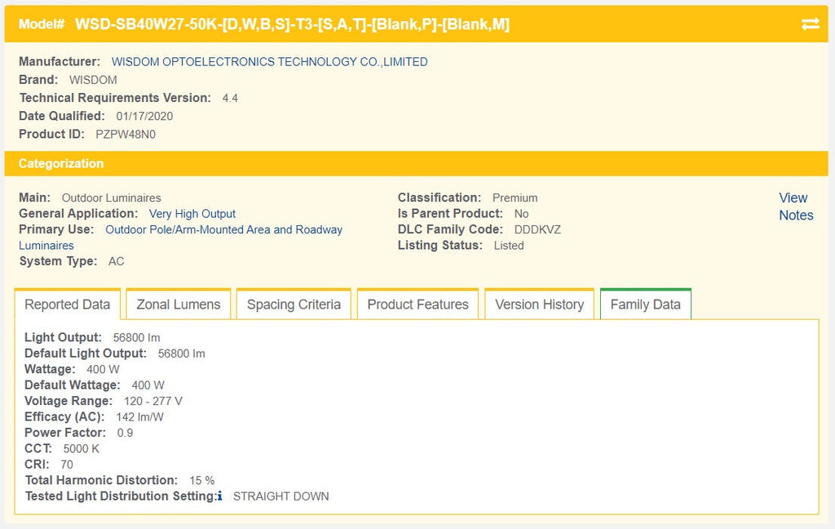Click the Efficacy value 142 lm/W

tap(139, 417)
